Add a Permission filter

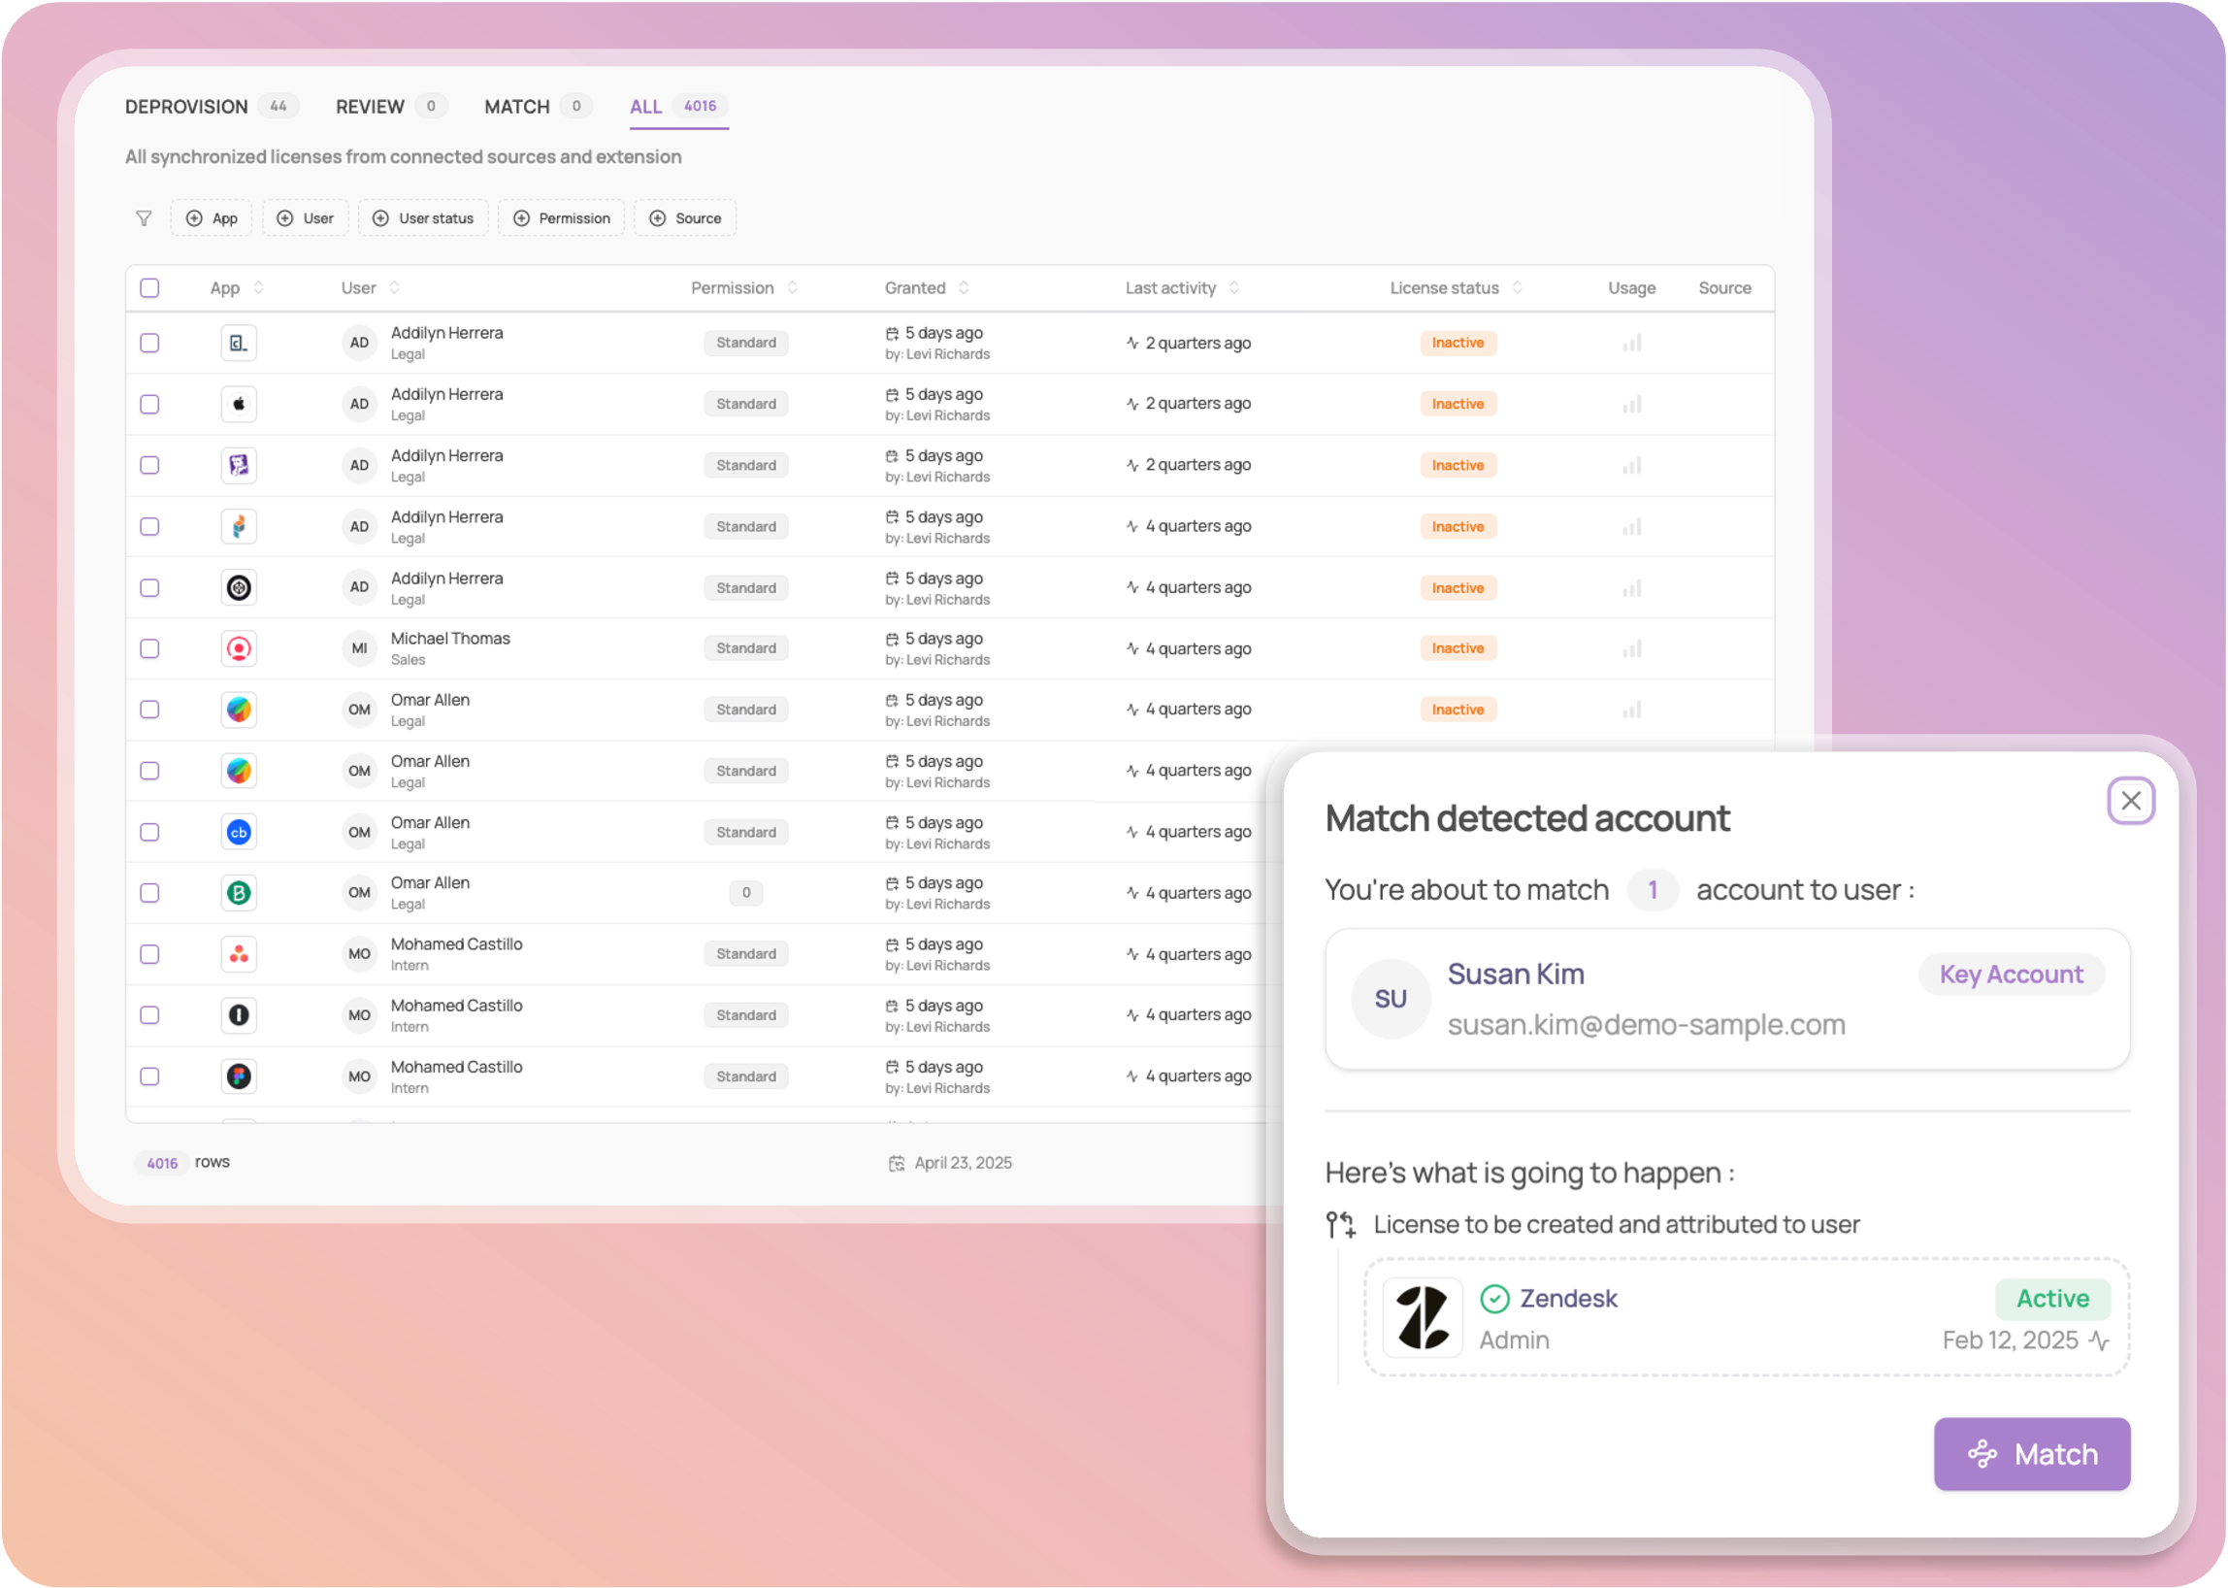point(561,218)
